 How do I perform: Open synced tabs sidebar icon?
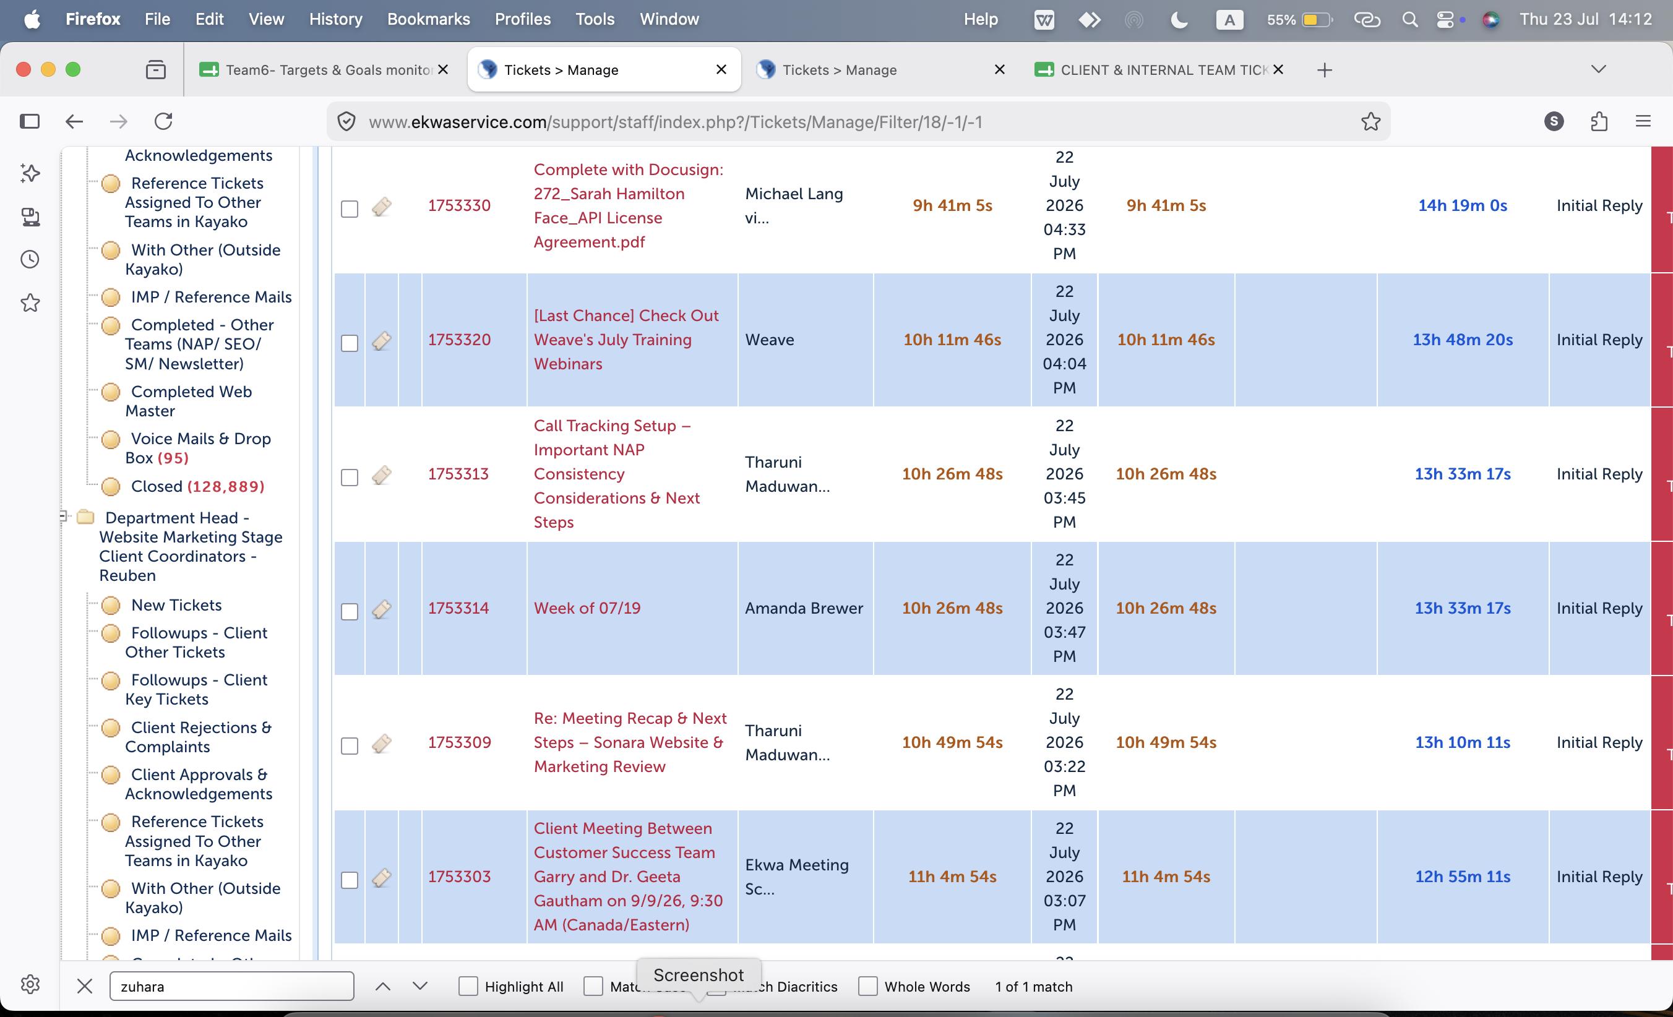pyautogui.click(x=30, y=217)
